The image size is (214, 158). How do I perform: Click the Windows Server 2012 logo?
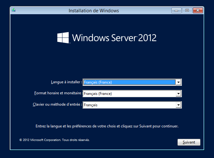click(107, 38)
